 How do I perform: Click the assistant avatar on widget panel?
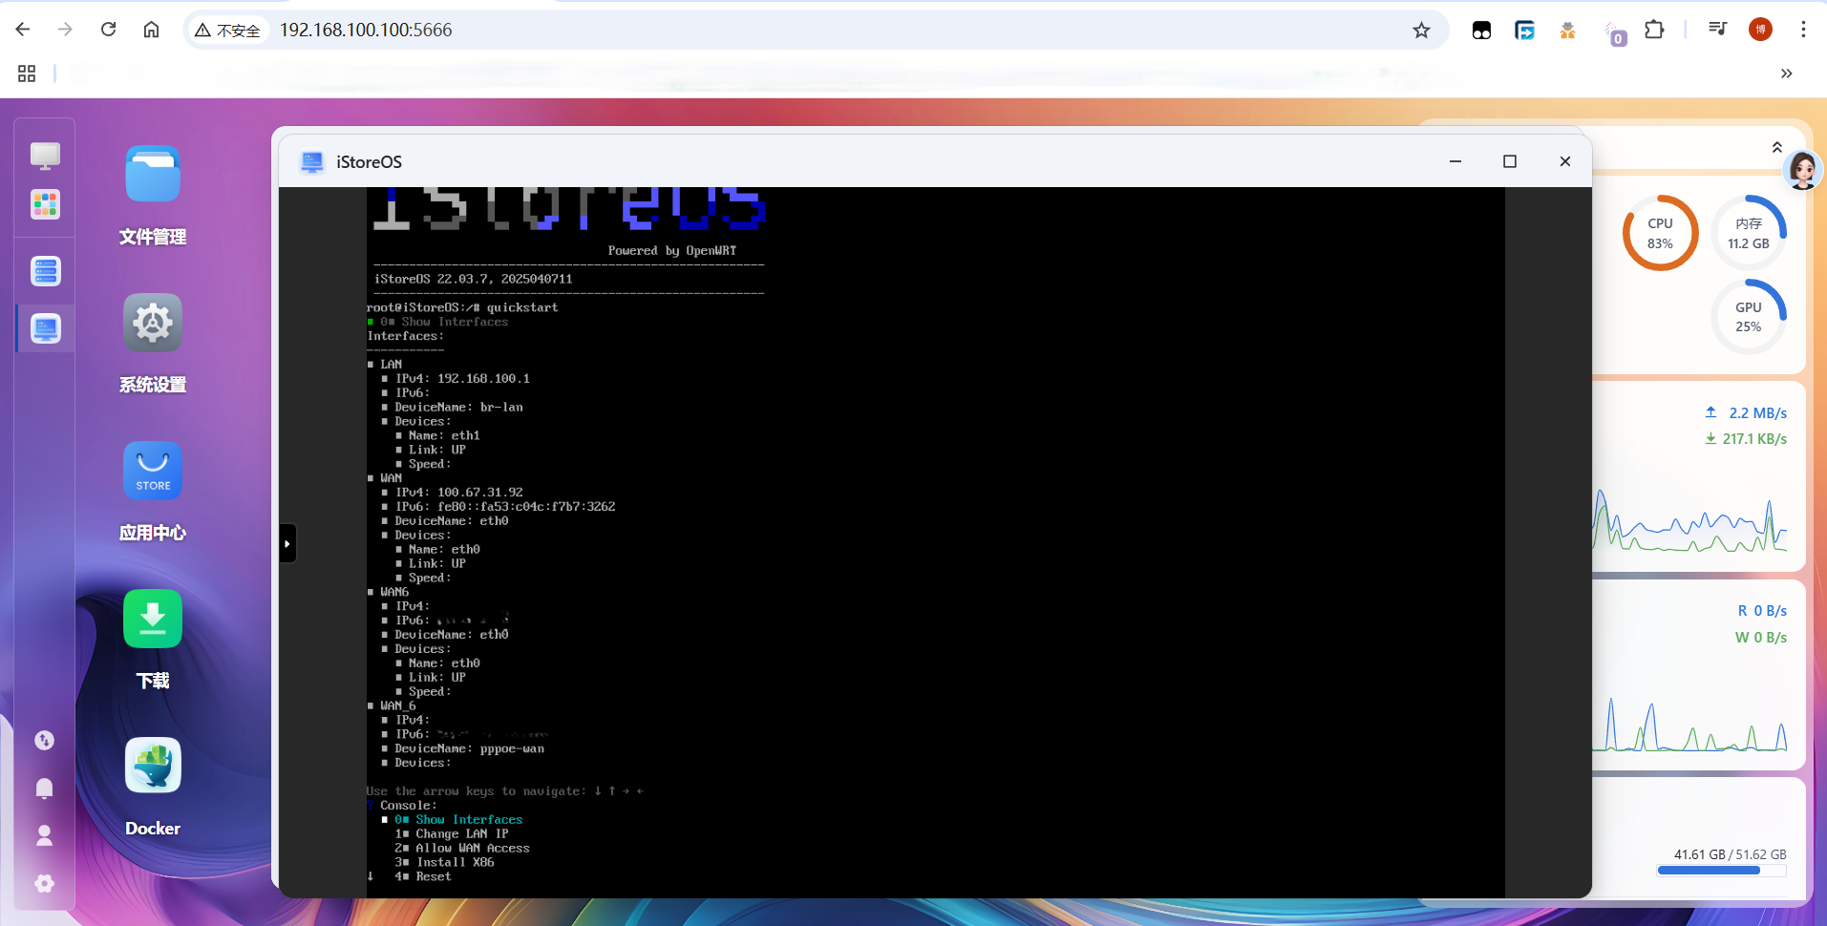coord(1802,170)
